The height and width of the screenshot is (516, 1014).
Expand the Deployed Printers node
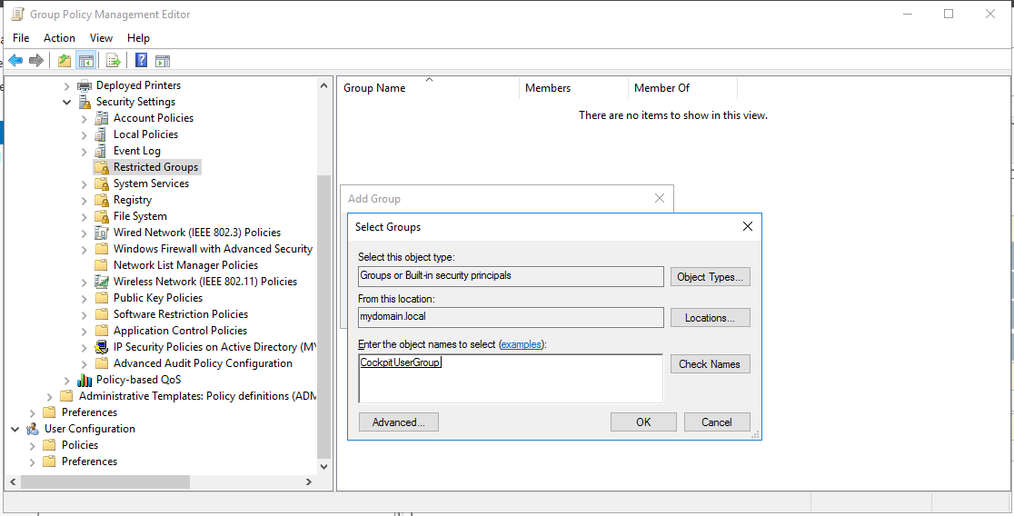pos(67,85)
